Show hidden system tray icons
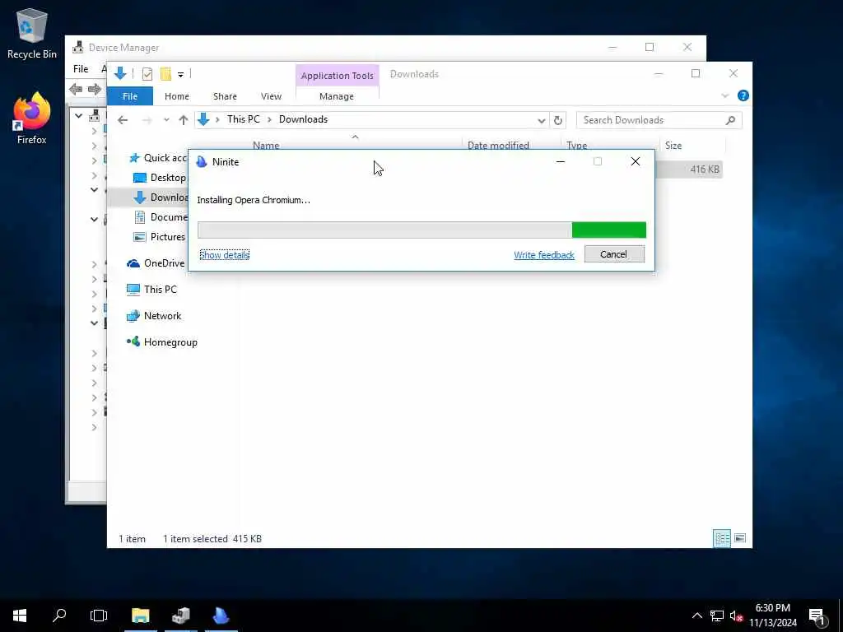This screenshot has height=632, width=843. pos(696,616)
